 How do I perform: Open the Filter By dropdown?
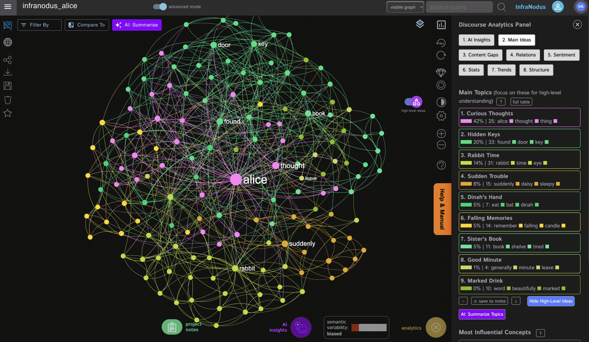39,25
